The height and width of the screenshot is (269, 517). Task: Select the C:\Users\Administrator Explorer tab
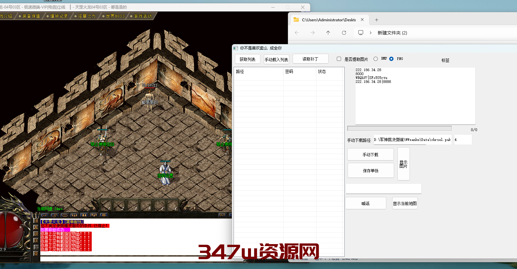point(329,20)
